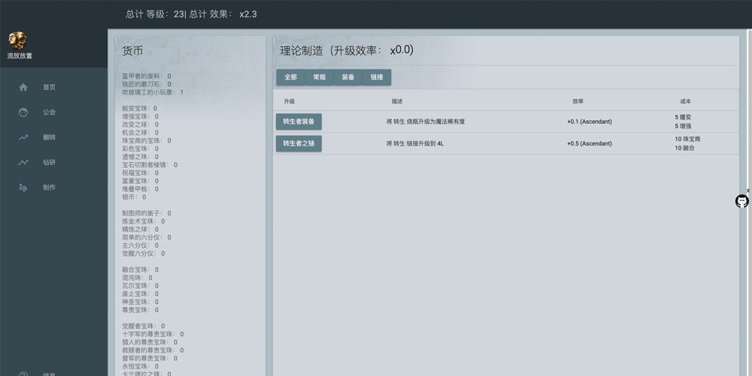Viewport: 752px width, 376px height.
Task: Click the 觉醒六分仪 currency row
Action: (144, 254)
